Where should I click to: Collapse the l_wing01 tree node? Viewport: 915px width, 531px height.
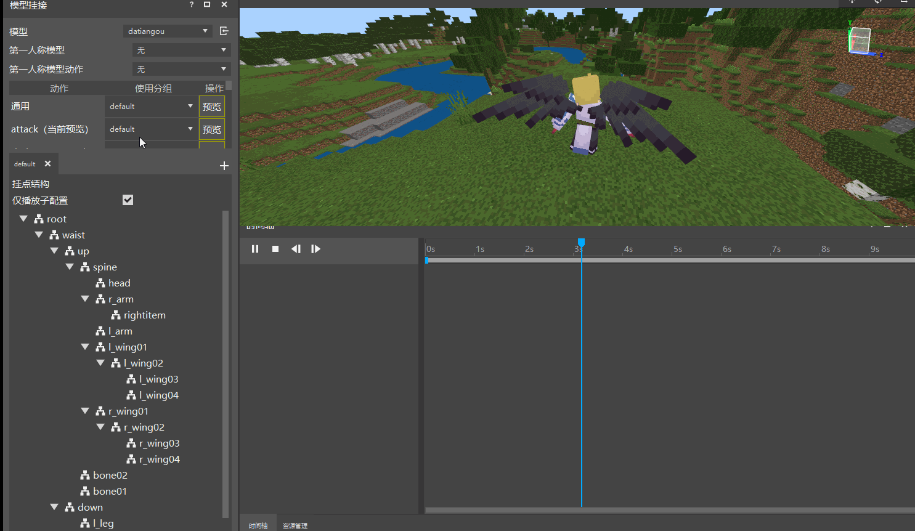(85, 347)
